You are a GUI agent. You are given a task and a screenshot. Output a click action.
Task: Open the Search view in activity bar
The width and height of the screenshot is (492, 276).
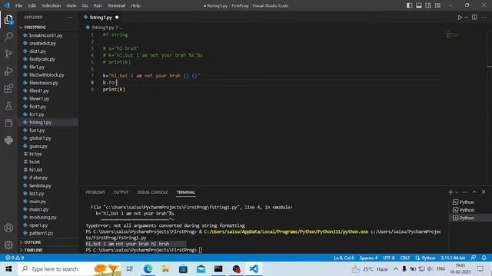(8, 37)
